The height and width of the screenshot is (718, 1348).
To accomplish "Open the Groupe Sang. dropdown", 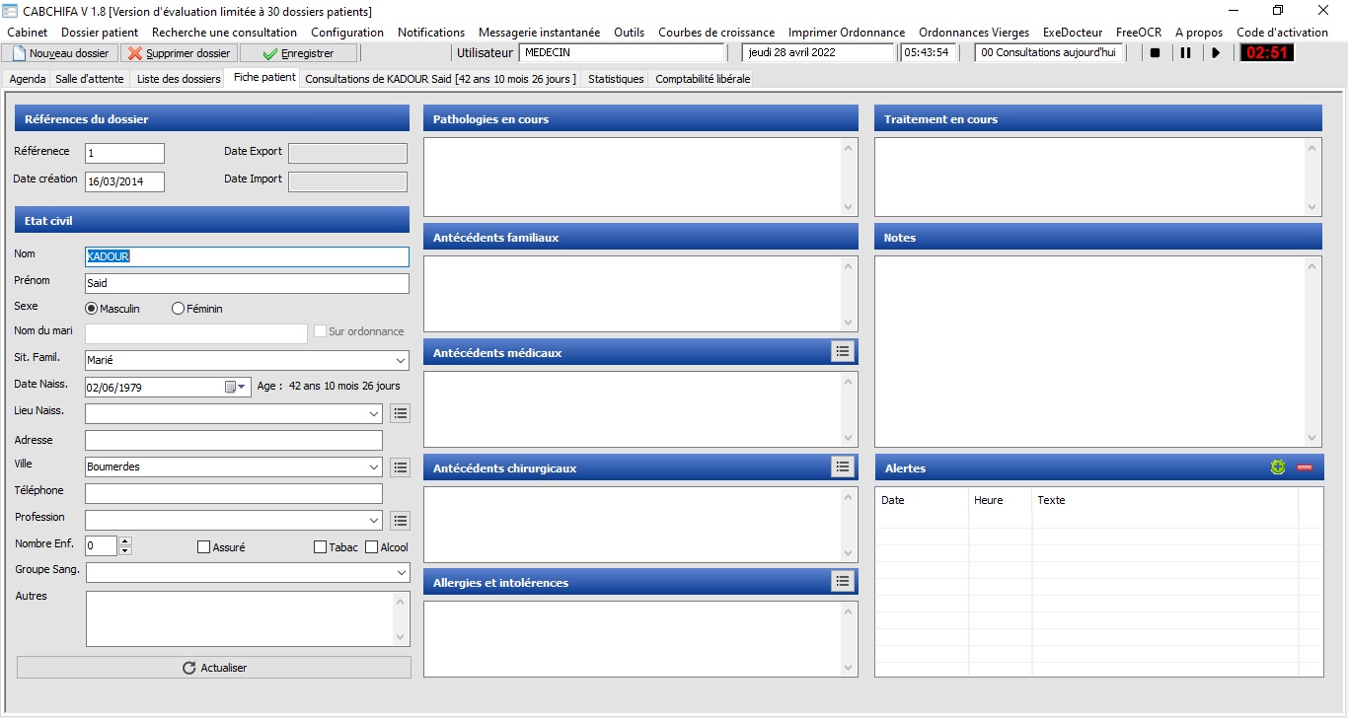I will click(x=400, y=573).
